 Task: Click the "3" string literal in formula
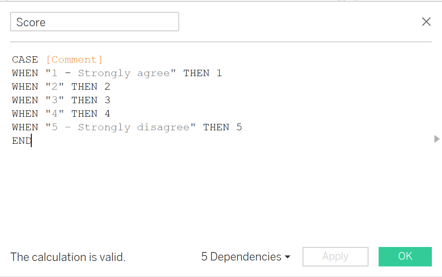click(55, 100)
